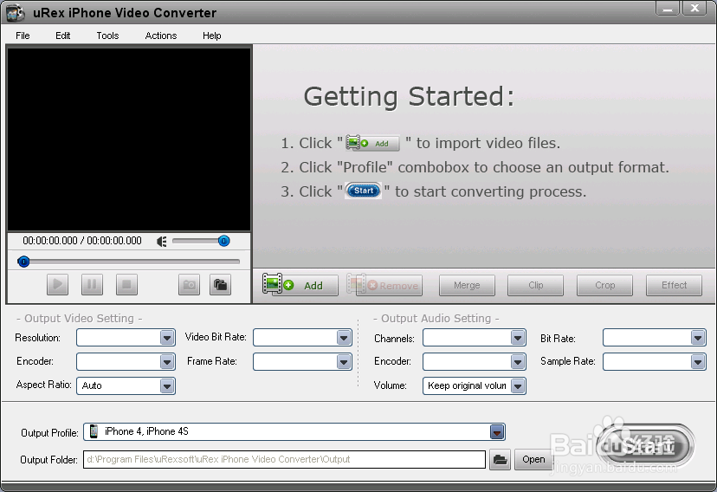
Task: Click the iPhone device icon in Output Profile
Action: point(94,431)
